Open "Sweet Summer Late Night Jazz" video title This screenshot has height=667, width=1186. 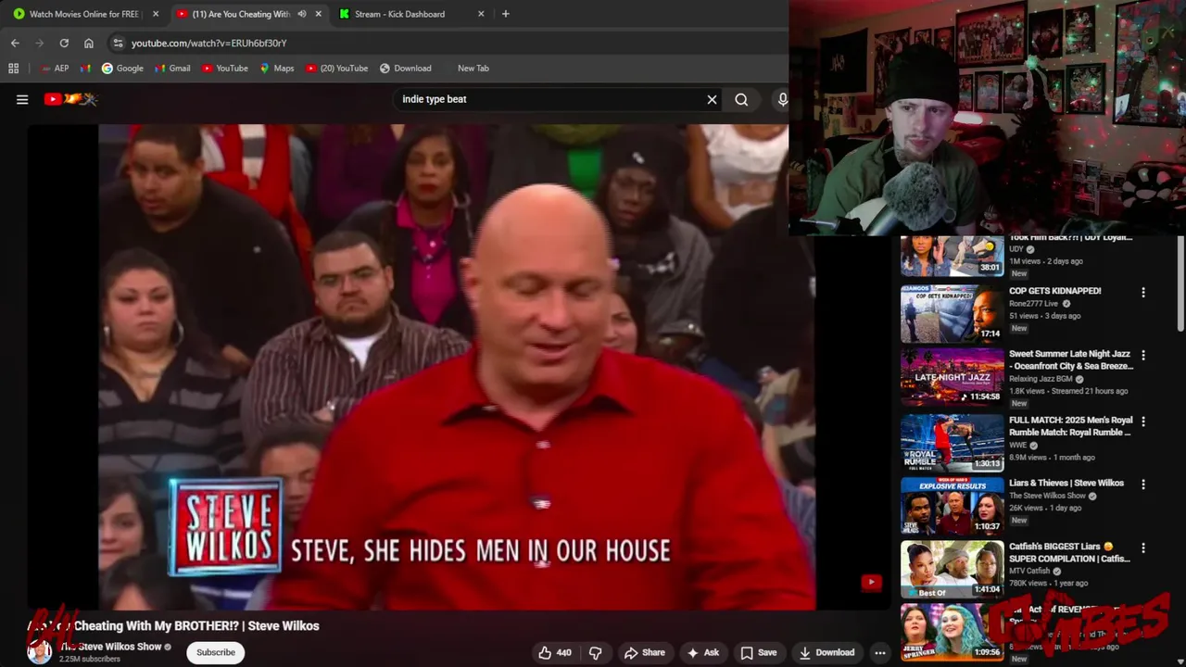[x=1071, y=359]
